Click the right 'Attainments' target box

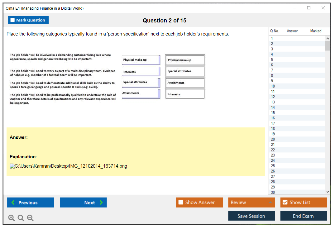185,83
